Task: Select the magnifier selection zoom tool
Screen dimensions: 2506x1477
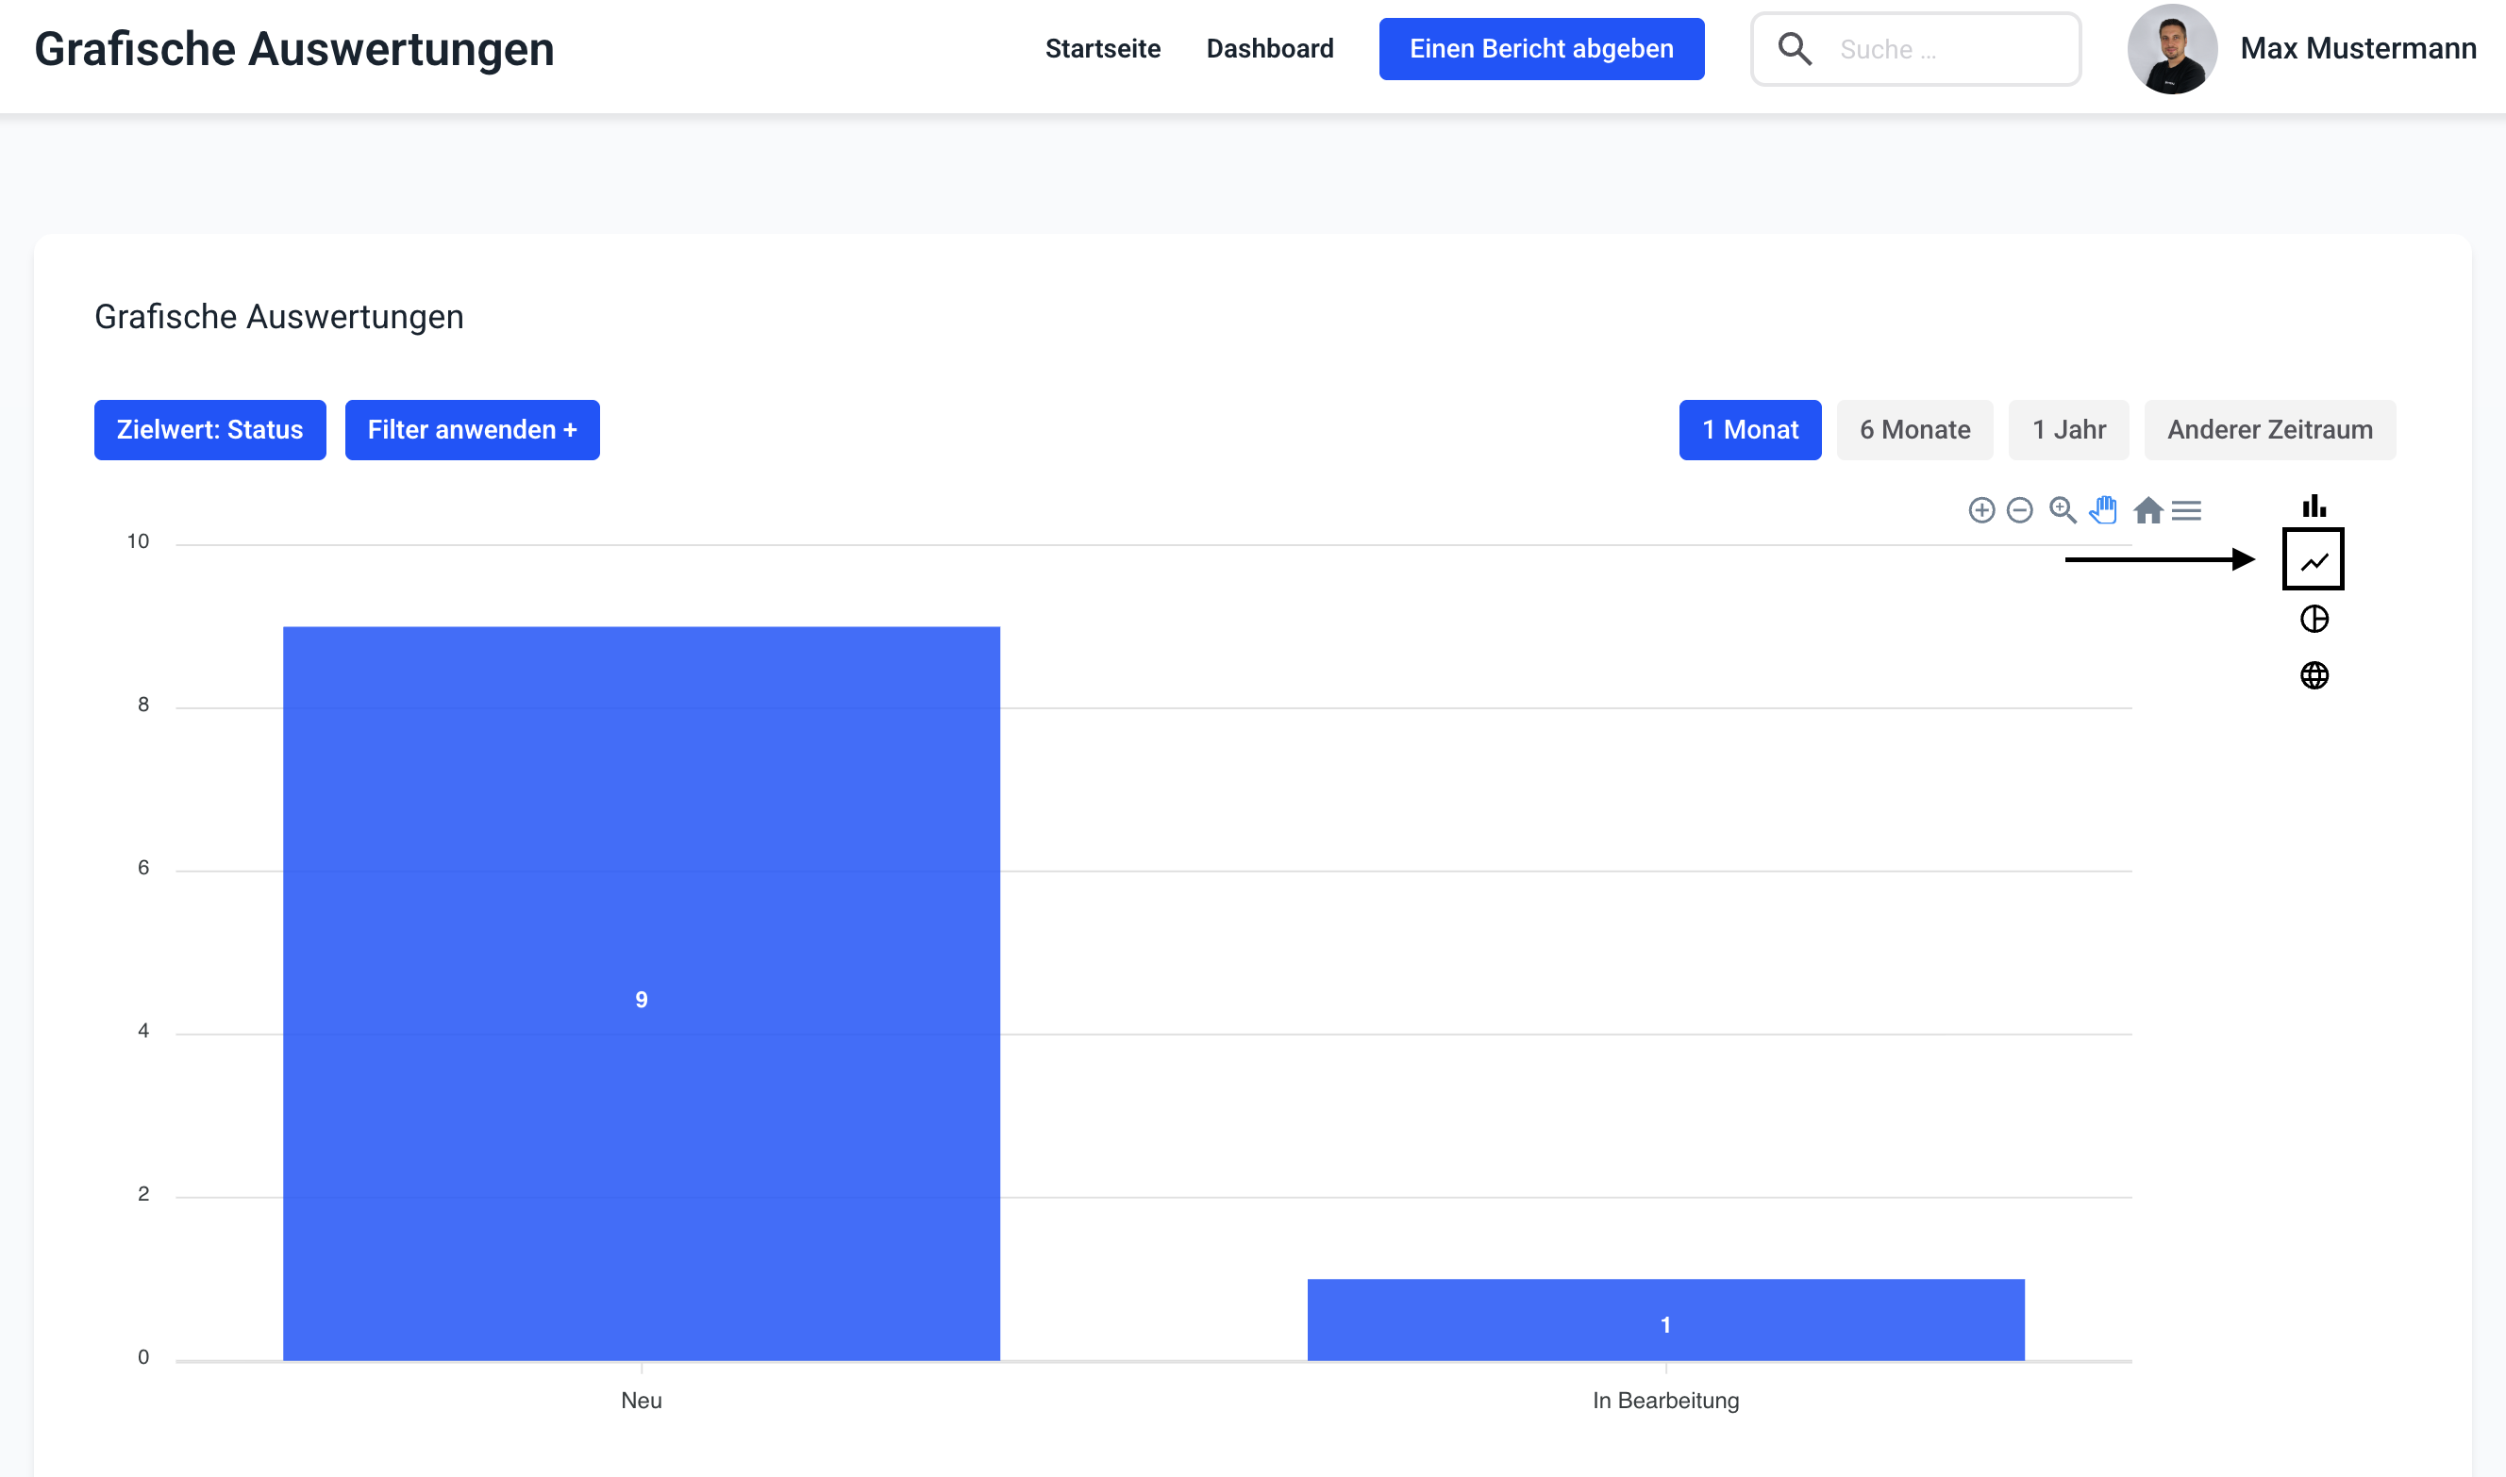Action: click(2062, 510)
